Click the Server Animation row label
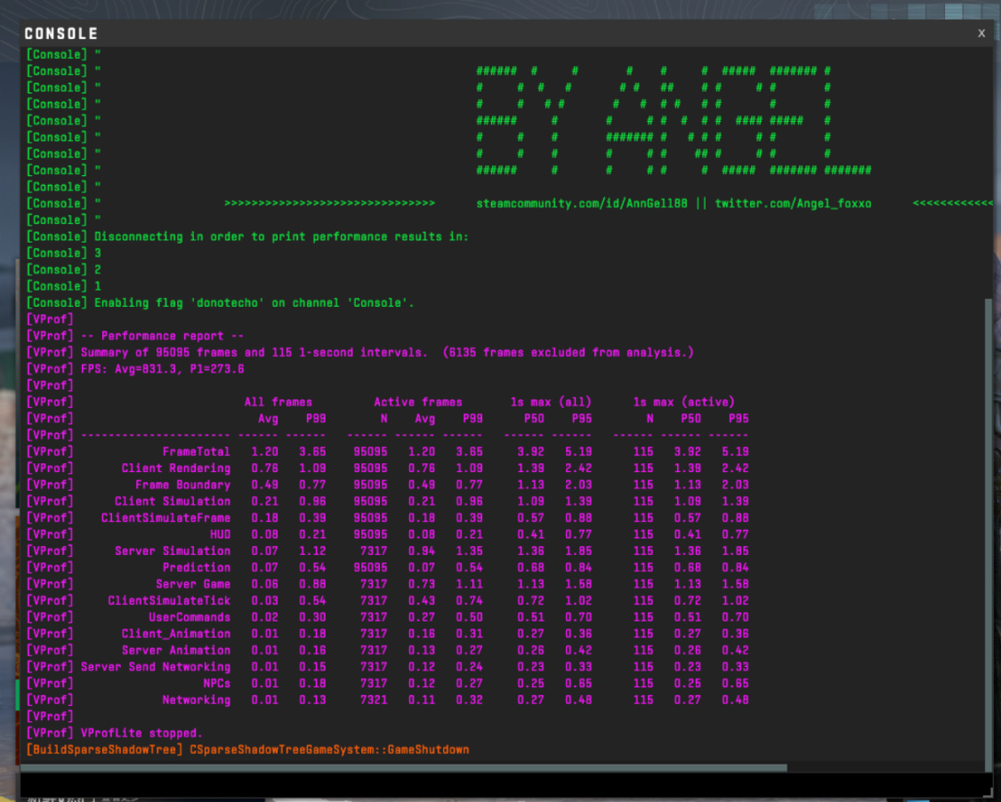 (x=175, y=651)
